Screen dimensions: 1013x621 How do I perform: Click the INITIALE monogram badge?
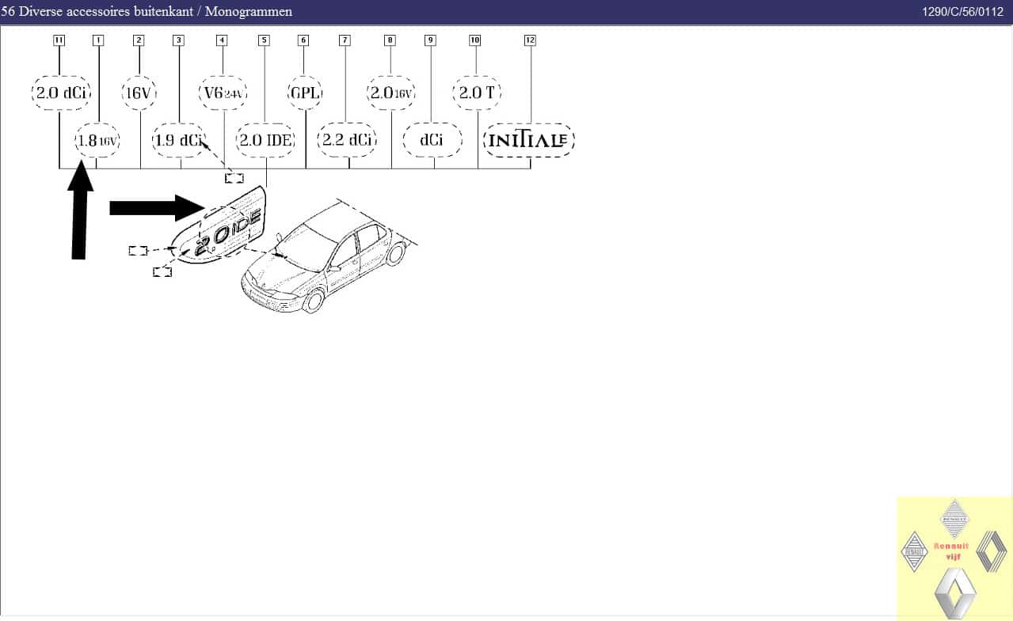528,140
